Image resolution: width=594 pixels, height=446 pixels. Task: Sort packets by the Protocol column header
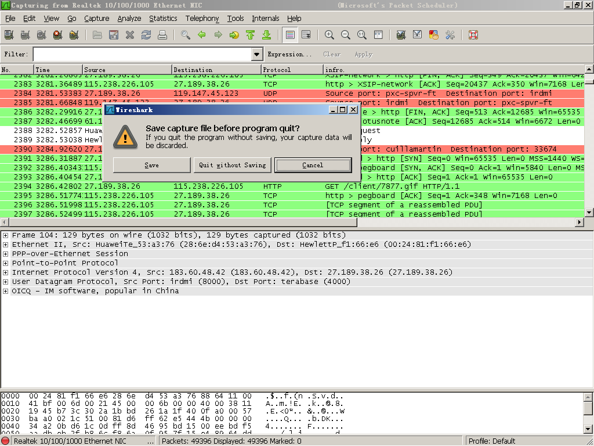pos(292,70)
